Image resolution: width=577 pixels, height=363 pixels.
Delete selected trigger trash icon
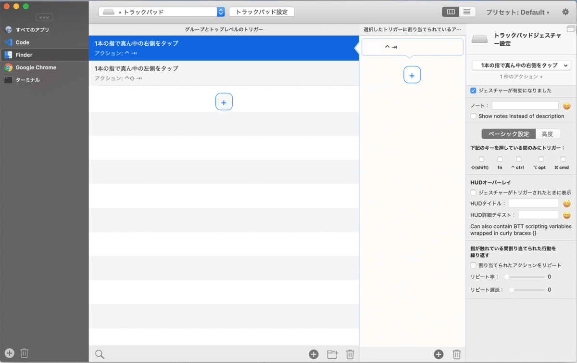click(x=350, y=354)
